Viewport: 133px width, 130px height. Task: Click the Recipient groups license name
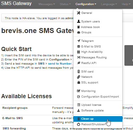tap(15, 108)
